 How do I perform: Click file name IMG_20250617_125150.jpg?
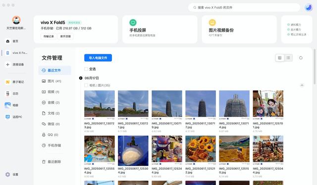234,171
